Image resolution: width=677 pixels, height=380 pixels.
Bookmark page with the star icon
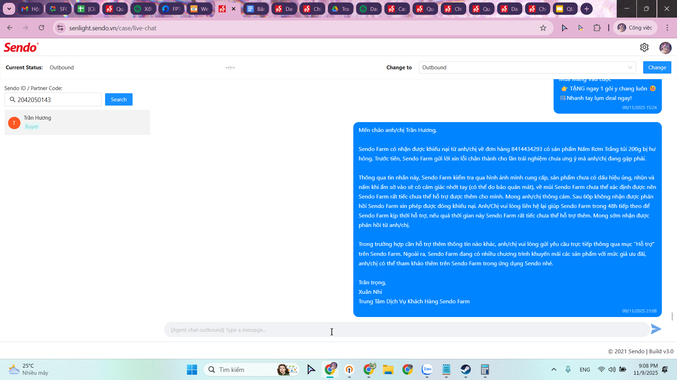(543, 28)
